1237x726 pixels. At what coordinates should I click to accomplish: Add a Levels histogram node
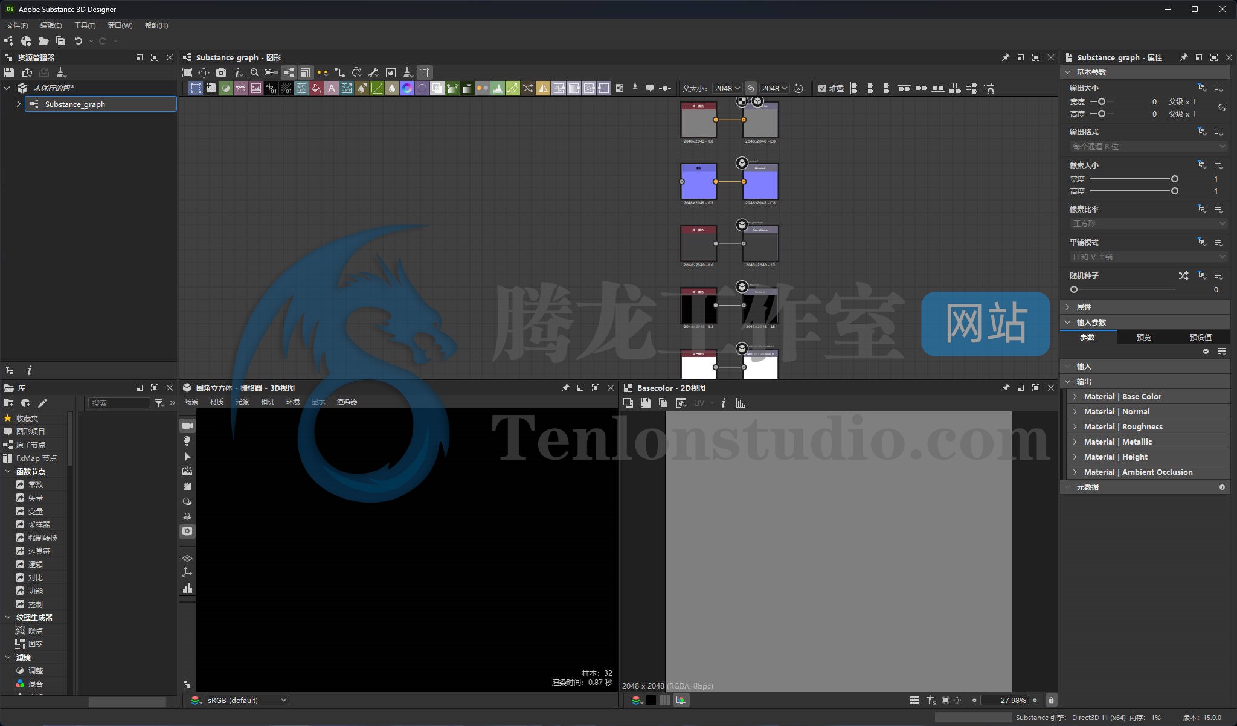click(498, 88)
